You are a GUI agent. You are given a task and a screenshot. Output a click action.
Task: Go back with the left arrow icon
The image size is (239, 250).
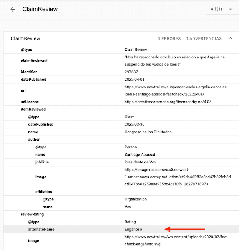click(13, 9)
